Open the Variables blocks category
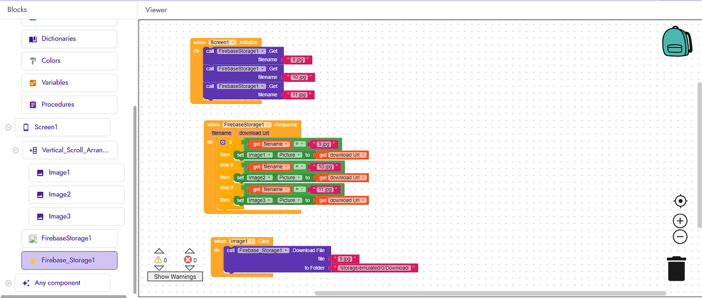The image size is (702, 298). pos(69,82)
